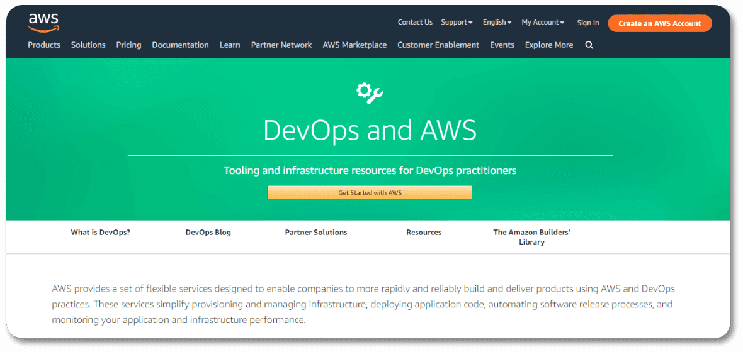The width and height of the screenshot is (743, 352).
Task: Open the Partner Network menu
Action: 281,45
